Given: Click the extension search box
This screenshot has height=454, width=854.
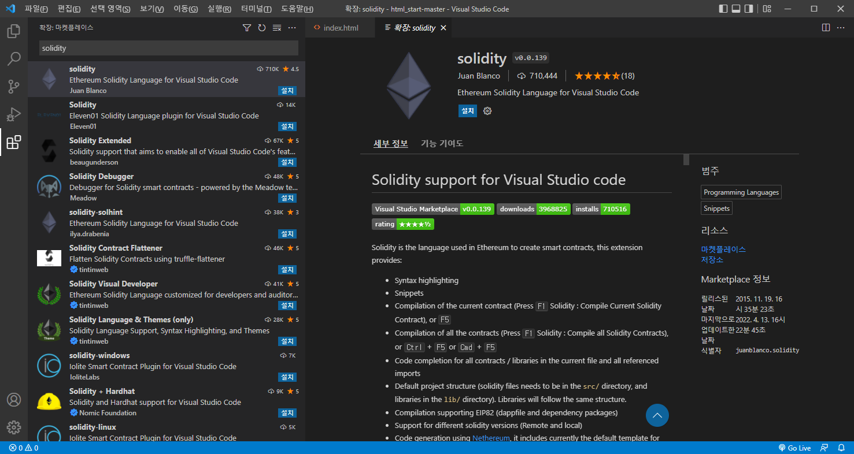Looking at the screenshot, I should tap(169, 48).
